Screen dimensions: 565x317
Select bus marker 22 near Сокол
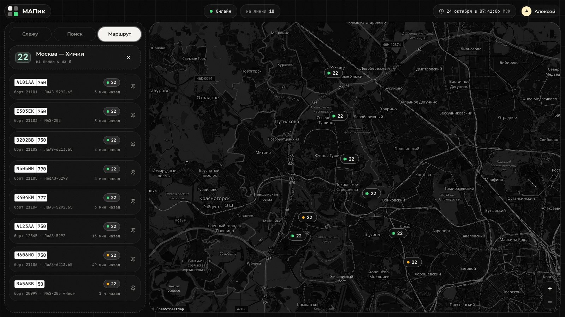click(x=398, y=234)
